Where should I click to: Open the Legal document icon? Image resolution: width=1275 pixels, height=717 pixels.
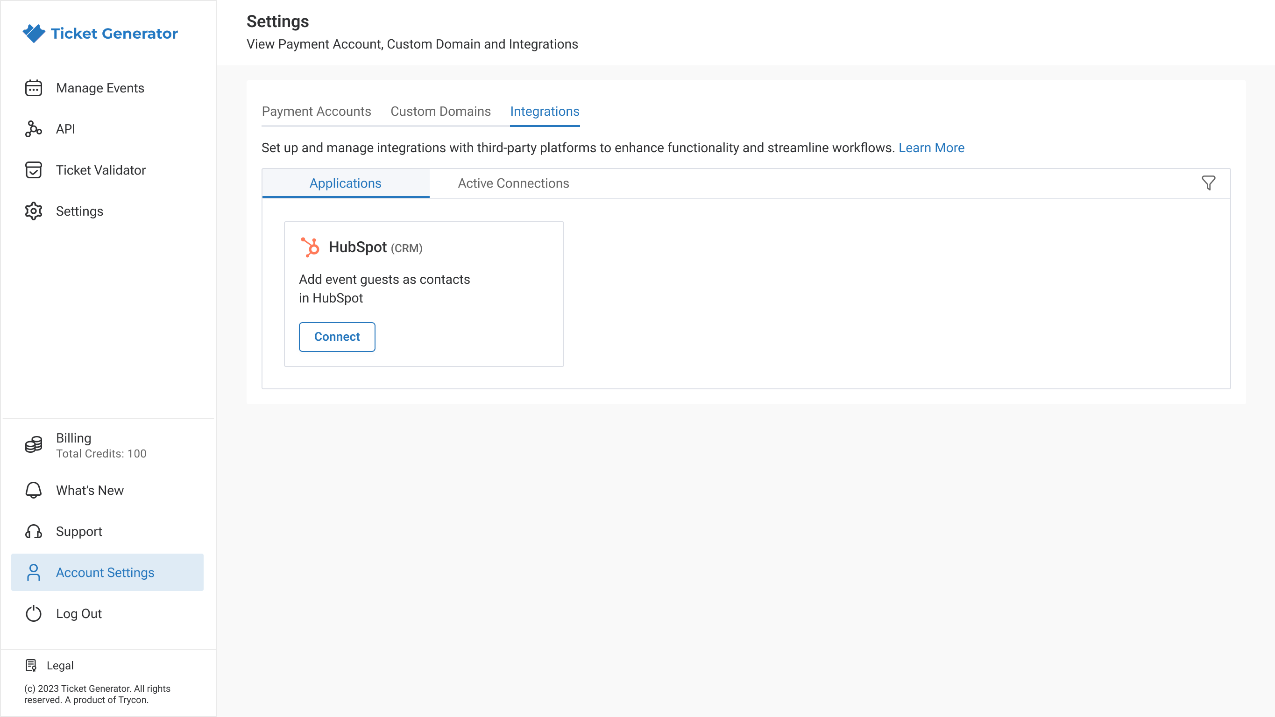[x=31, y=665]
